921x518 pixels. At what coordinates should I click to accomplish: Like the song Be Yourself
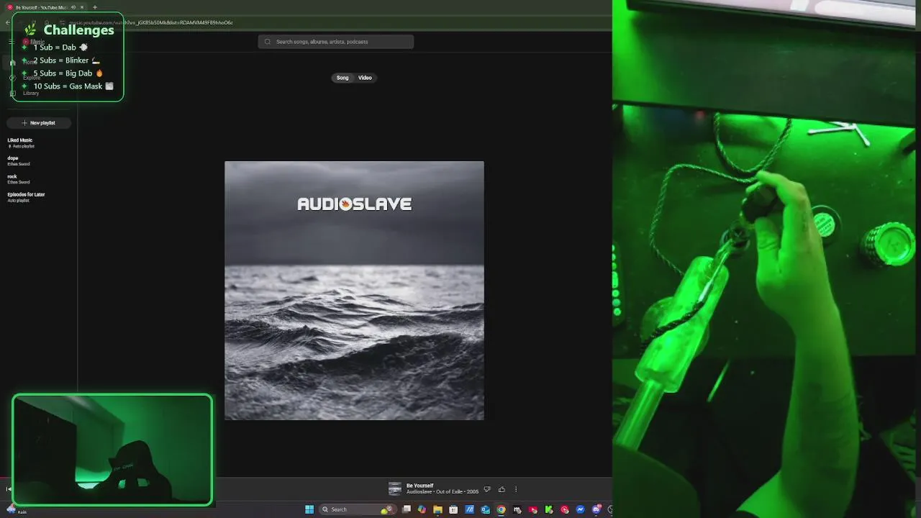502,489
